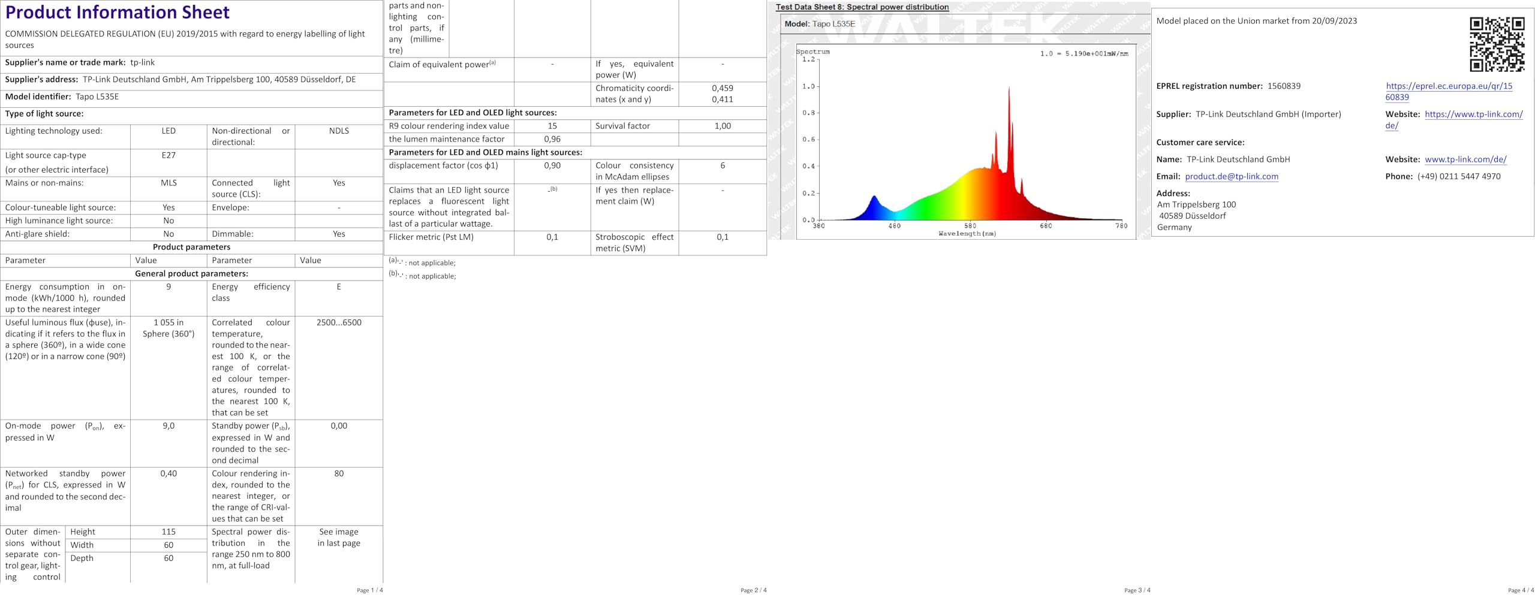The height and width of the screenshot is (600, 1535).
Task: Select the 'Product Information Sheet' heading
Action: click(x=118, y=12)
